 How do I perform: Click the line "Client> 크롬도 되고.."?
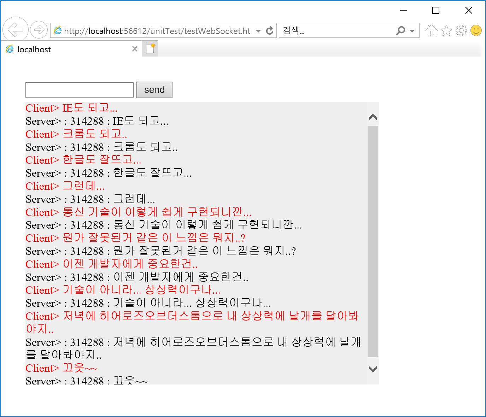tap(76, 134)
